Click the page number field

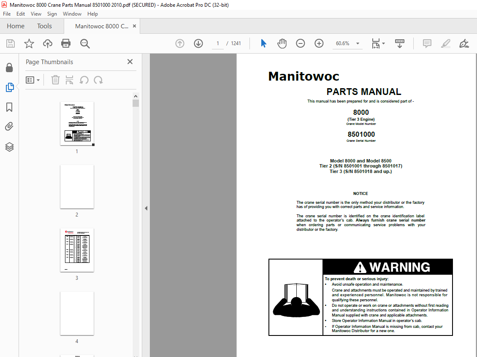(x=217, y=43)
